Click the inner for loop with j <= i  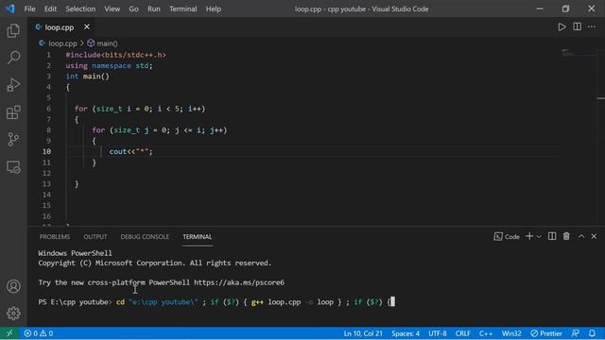click(x=160, y=130)
